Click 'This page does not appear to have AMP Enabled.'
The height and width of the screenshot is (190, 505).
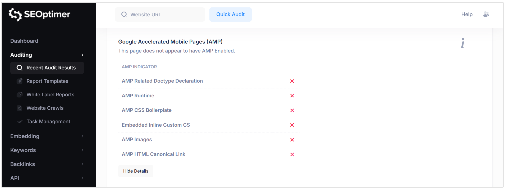point(177,51)
